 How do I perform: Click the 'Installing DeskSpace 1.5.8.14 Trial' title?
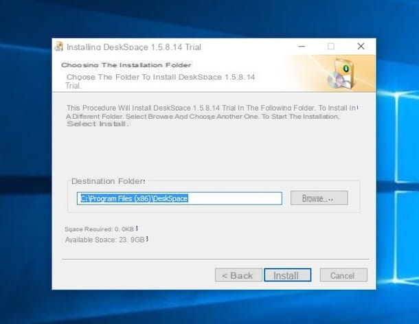click(x=134, y=47)
